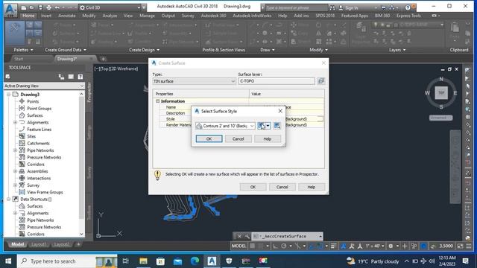Open the Survey ribbon tab

(188, 16)
